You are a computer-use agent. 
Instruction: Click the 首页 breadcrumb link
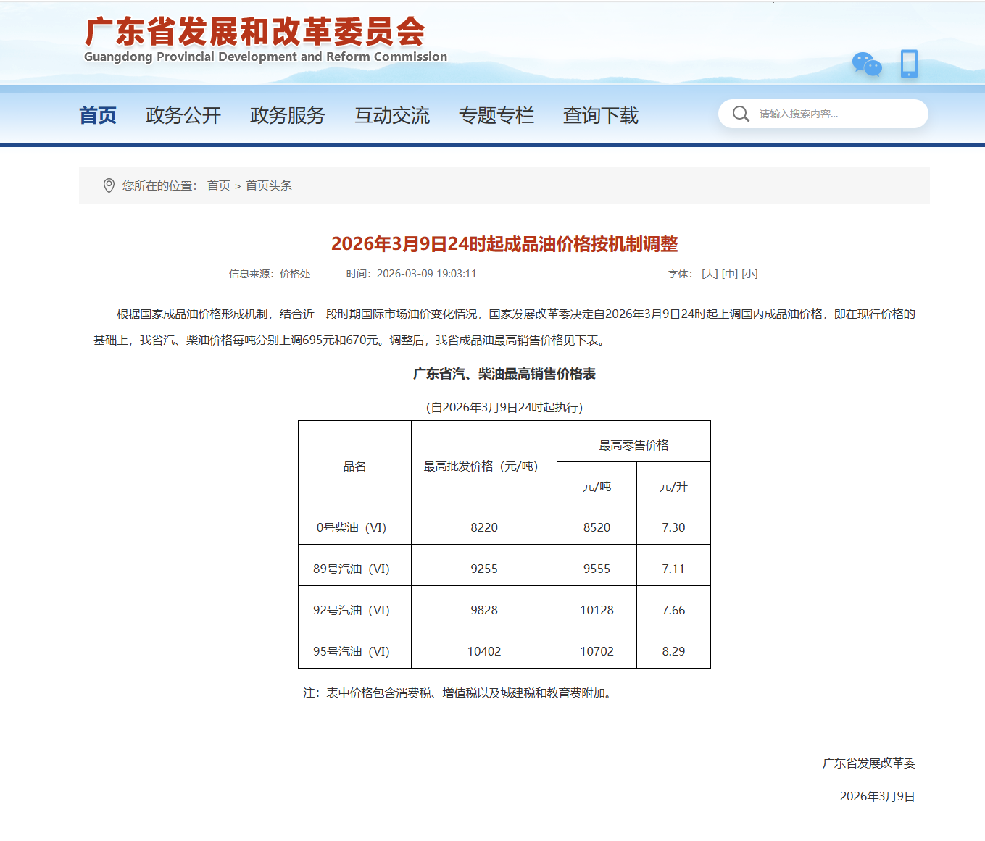point(219,185)
